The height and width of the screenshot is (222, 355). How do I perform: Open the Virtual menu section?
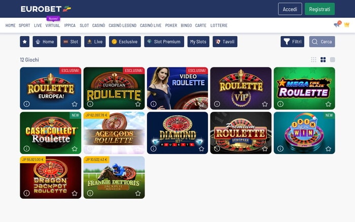point(53,25)
